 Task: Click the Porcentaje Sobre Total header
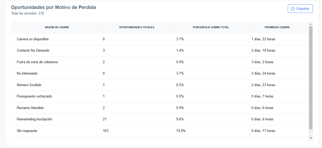point(211,27)
